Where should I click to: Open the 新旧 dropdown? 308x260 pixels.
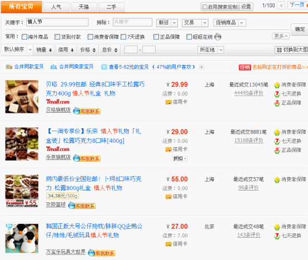(167, 23)
